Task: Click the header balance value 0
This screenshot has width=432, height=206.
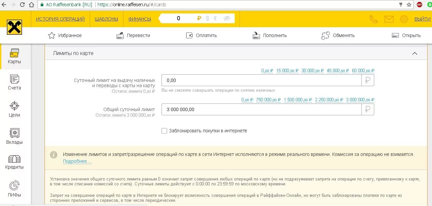Action: (179, 18)
